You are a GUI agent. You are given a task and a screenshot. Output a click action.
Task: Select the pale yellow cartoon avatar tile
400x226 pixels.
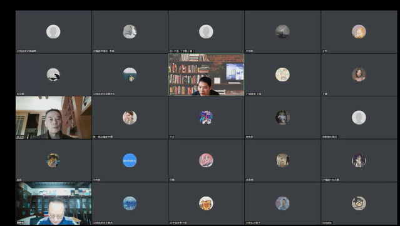(x=282, y=74)
